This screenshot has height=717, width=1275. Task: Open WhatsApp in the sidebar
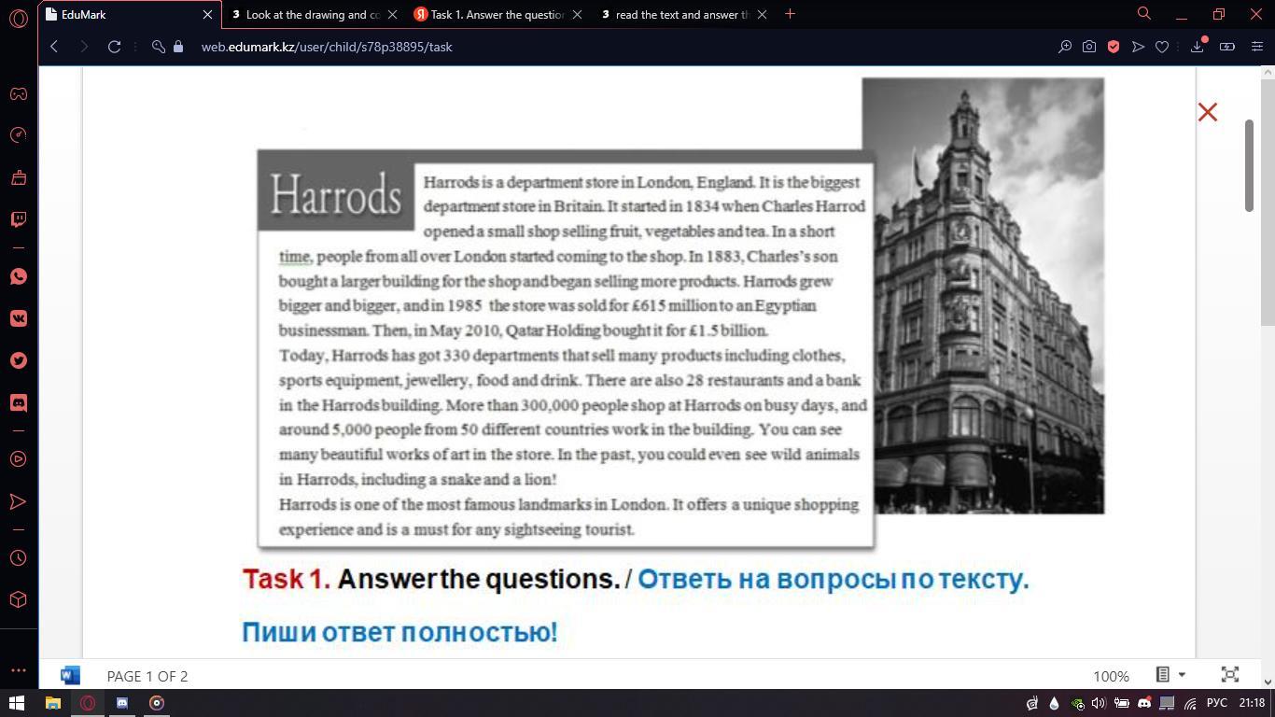pos(19,276)
